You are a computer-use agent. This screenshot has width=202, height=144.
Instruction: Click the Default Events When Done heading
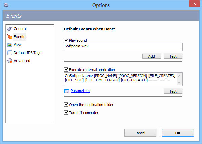pos(90,29)
